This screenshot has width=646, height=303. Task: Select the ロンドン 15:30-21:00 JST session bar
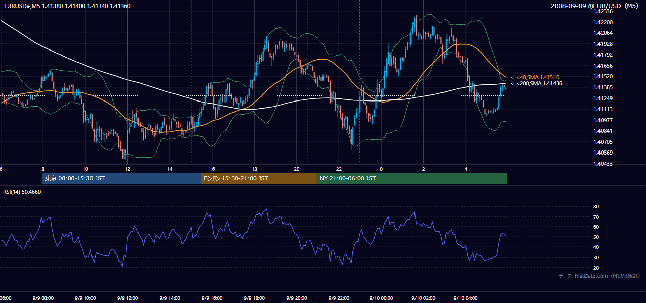[x=259, y=178]
